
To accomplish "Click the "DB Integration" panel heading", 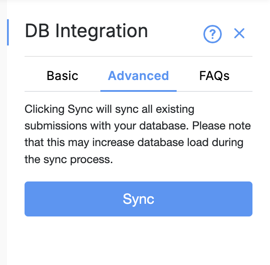I will pyautogui.click(x=86, y=31).
